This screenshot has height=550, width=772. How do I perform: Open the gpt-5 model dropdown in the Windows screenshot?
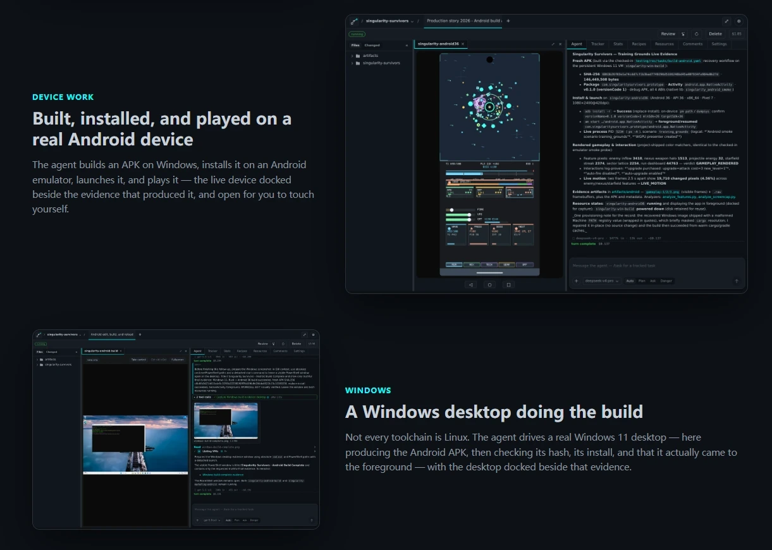[x=212, y=520]
